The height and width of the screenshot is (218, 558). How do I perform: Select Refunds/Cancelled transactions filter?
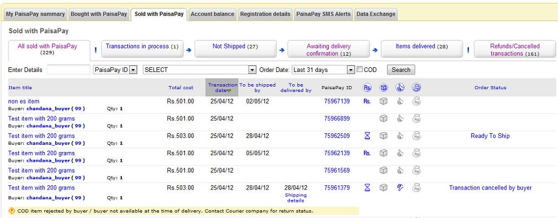(515, 49)
